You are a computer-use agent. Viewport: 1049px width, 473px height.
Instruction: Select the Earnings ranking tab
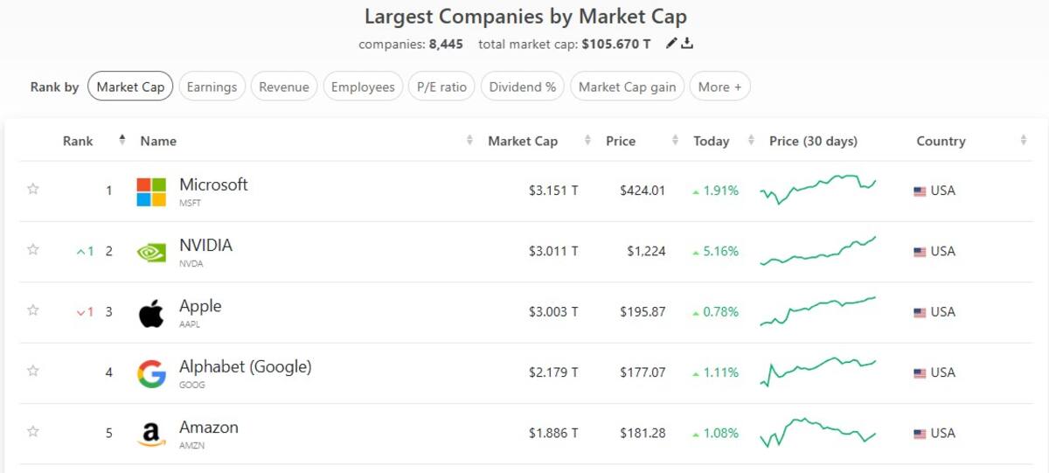point(212,87)
